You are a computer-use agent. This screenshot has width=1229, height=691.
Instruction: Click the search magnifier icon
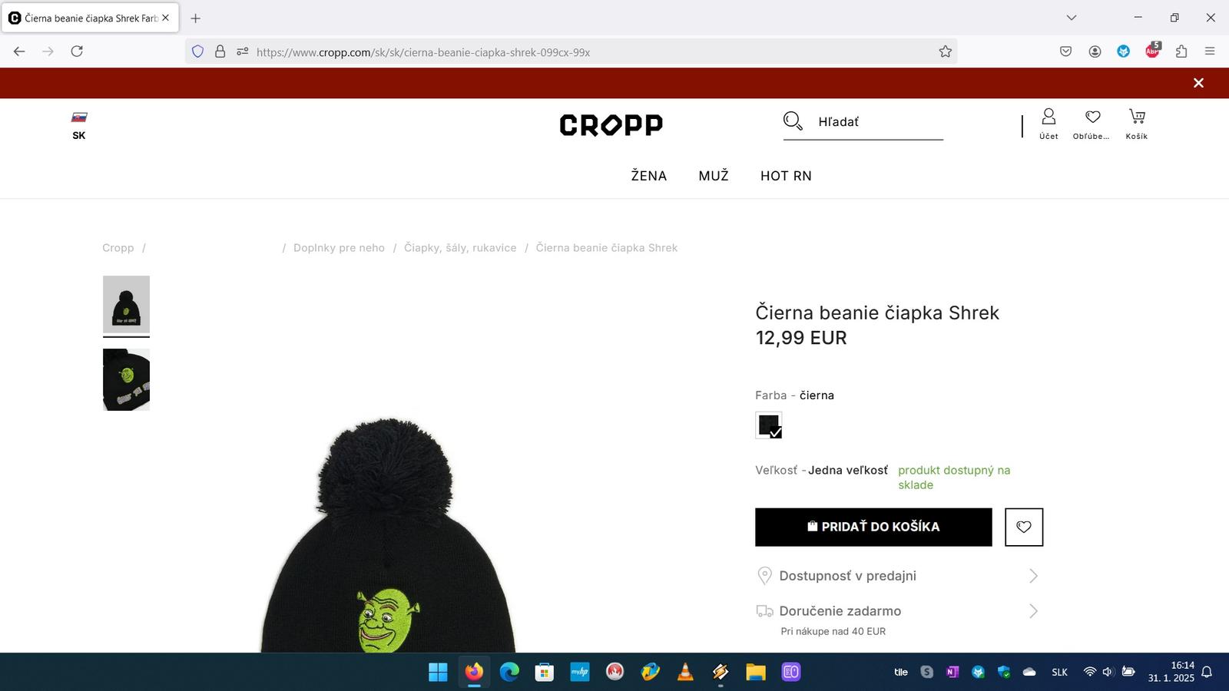click(x=793, y=121)
